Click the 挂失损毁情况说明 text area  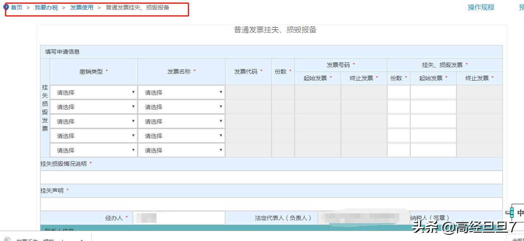270,177
